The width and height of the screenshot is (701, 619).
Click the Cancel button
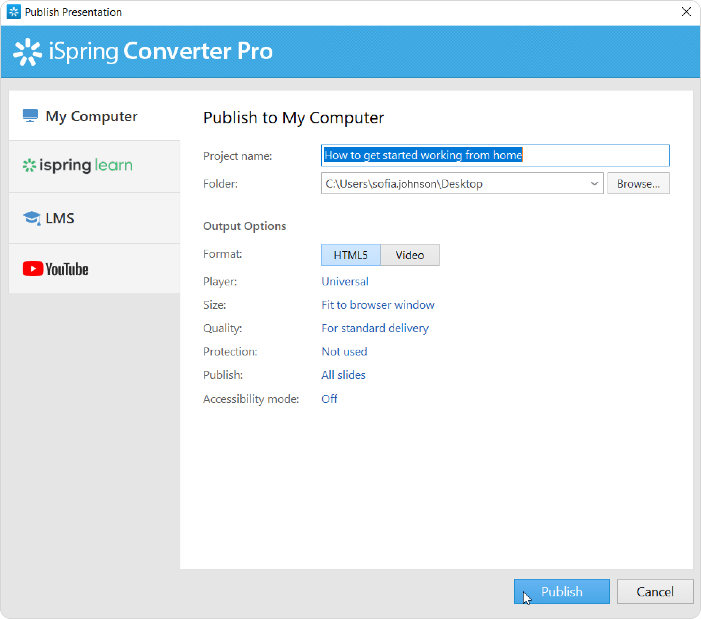coord(655,591)
